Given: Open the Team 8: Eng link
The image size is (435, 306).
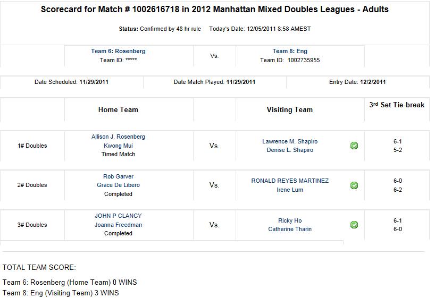Looking at the screenshot, I should (290, 51).
